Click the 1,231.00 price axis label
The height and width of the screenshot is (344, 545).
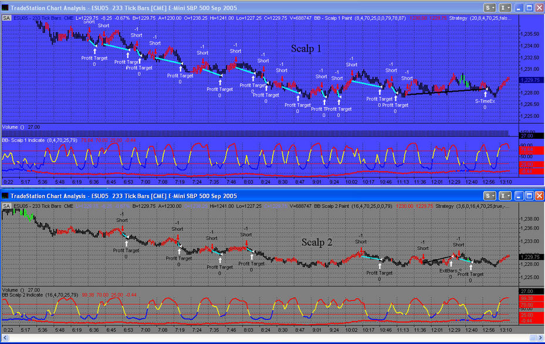point(530,69)
